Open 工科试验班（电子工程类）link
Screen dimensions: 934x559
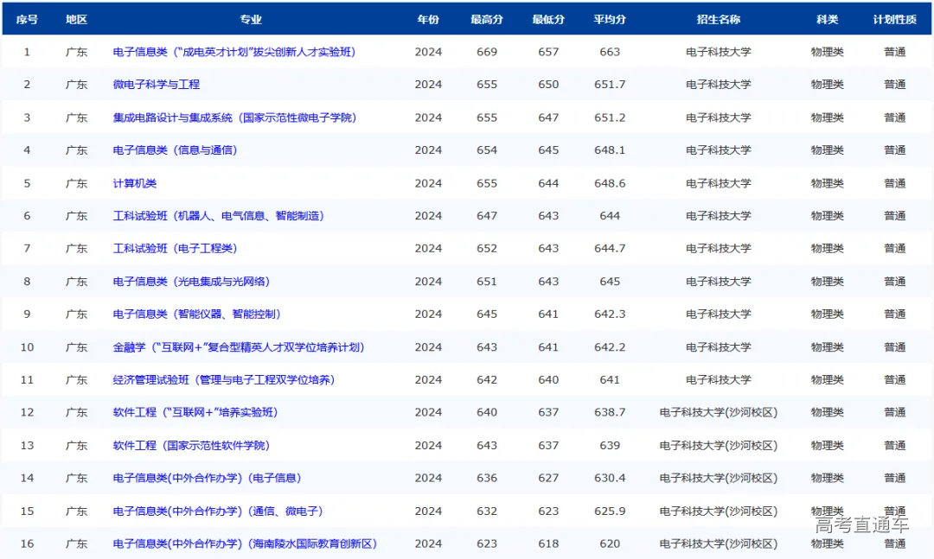tap(175, 249)
